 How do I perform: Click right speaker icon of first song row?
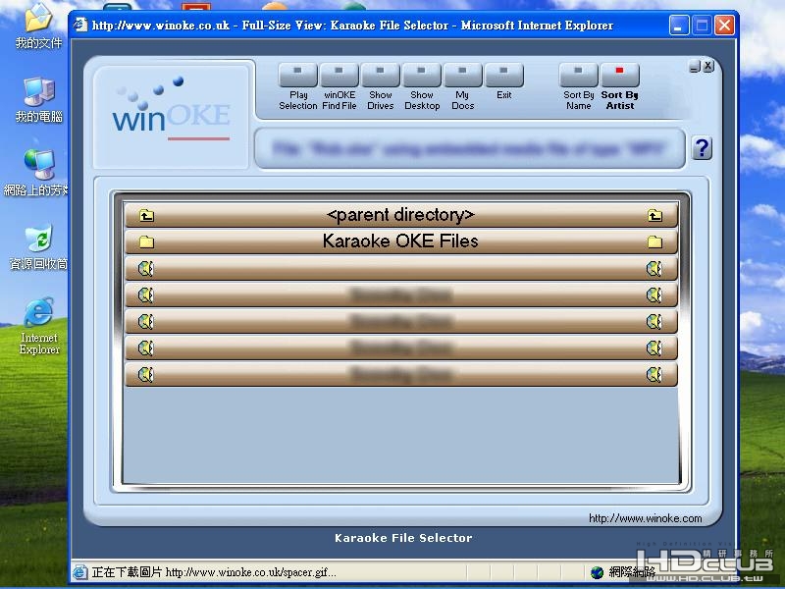[654, 268]
